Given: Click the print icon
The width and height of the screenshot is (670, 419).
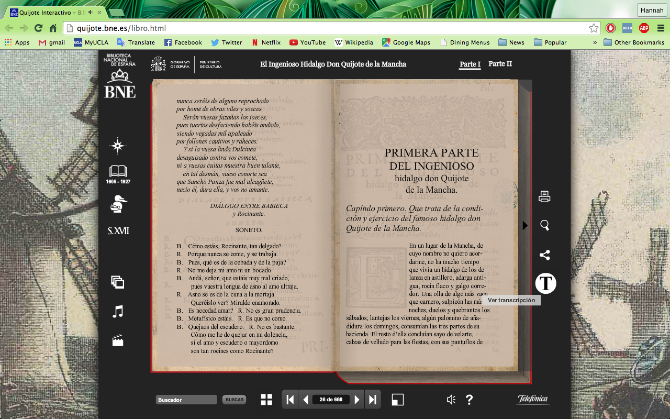Looking at the screenshot, I should point(544,197).
